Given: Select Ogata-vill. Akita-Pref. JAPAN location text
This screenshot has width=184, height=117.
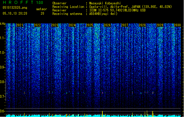Looking at the screenshot, I should coord(130,7).
